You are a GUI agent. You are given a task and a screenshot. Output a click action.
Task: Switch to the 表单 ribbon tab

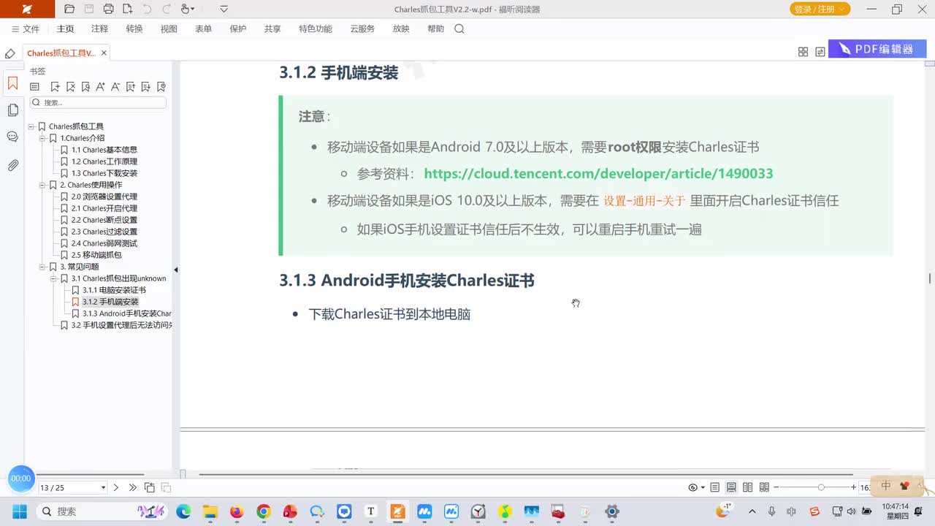click(203, 29)
